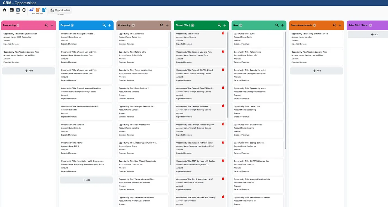Image resolution: width=388 pixels, height=207 pixels.
Task: Search within the Prospecting column
Action: pyautogui.click(x=47, y=25)
